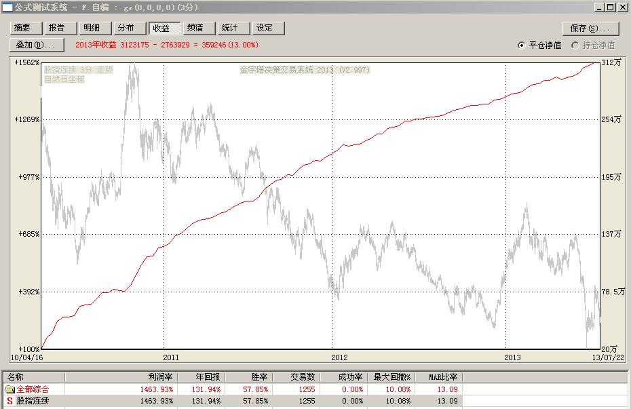Click 131.94% in the 股指连续 row

point(206,401)
